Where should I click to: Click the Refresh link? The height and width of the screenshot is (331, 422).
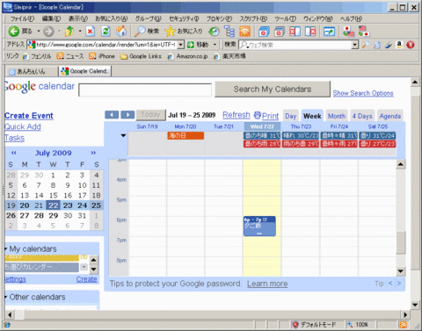coord(236,115)
